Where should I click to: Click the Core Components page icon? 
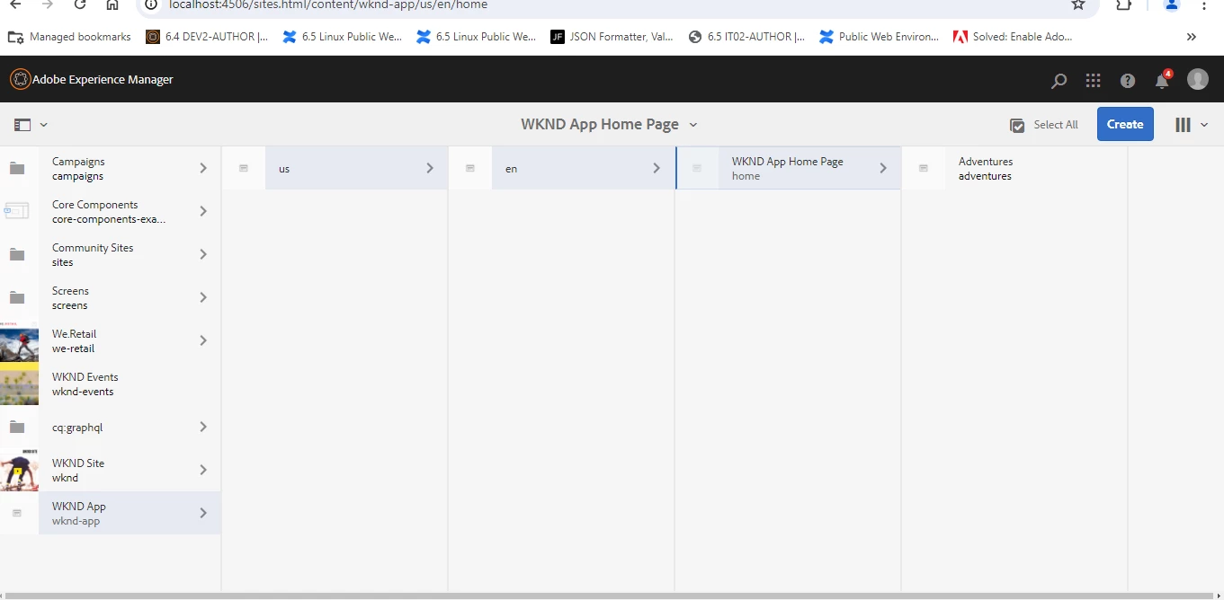[x=17, y=211]
